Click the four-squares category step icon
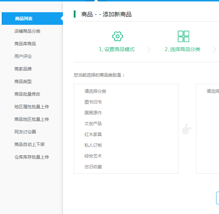The width and height of the screenshot is (219, 214). (183, 36)
